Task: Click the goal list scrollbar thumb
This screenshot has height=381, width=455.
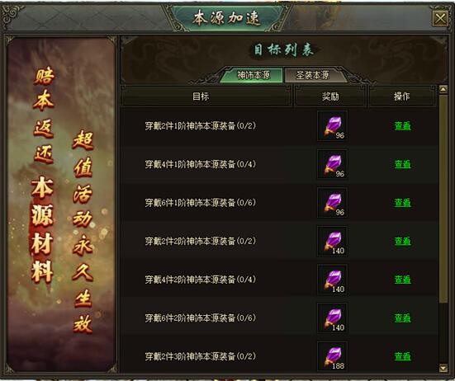Action: [443, 199]
